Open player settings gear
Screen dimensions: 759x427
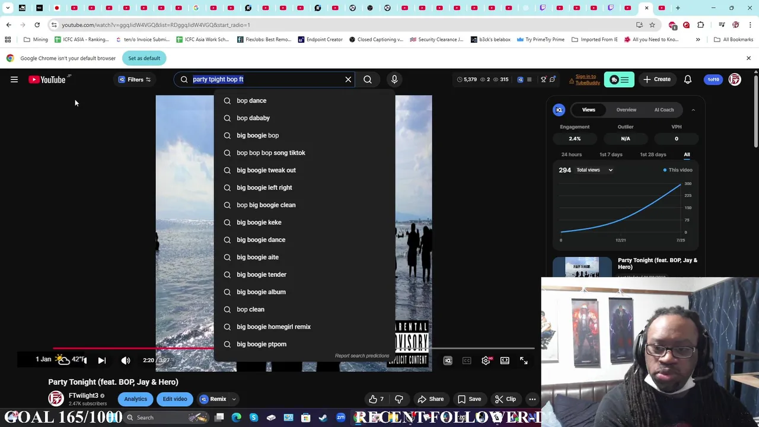486,361
